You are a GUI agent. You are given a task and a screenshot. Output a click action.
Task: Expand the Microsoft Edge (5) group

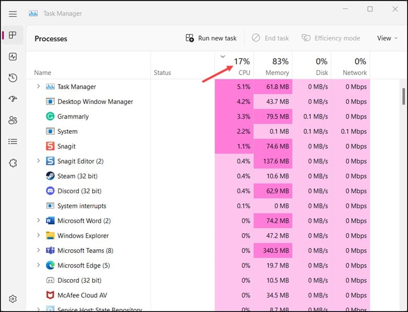tap(38, 265)
